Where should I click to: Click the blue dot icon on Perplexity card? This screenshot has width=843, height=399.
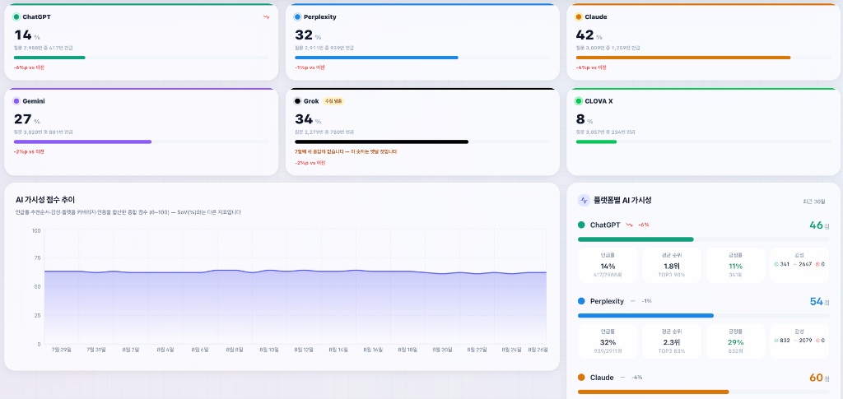[x=297, y=16]
